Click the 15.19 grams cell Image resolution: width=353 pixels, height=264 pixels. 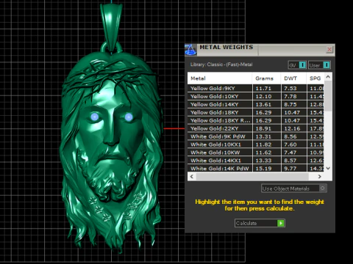coord(267,169)
